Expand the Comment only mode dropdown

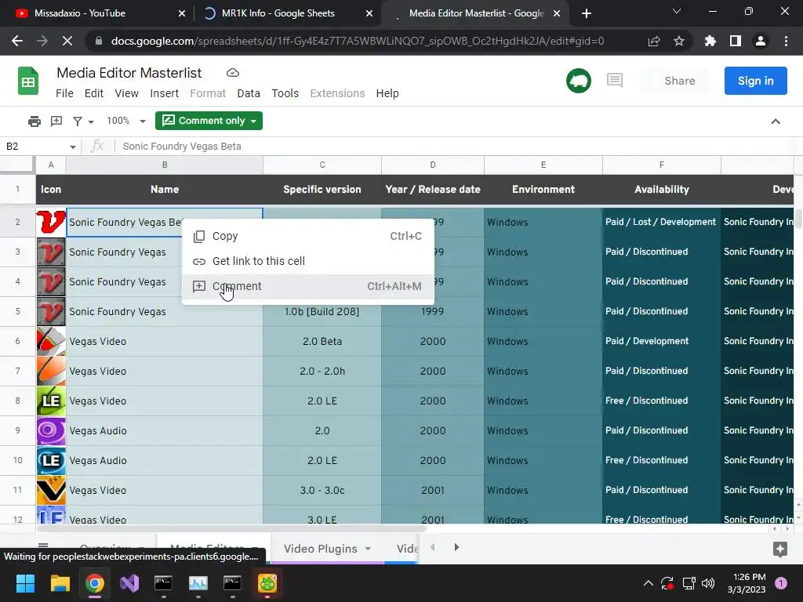(x=253, y=121)
